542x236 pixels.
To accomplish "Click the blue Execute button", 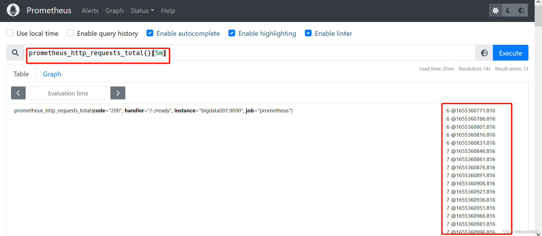I will tap(510, 53).
